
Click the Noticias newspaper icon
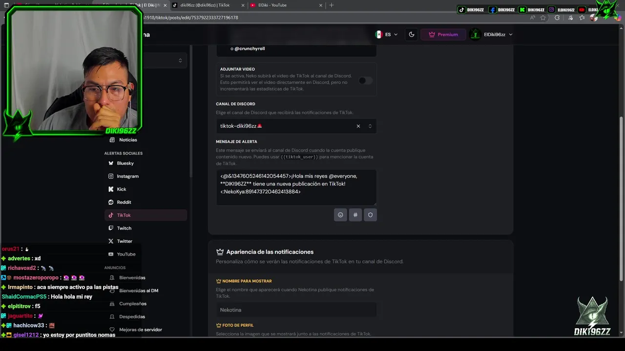(x=112, y=140)
